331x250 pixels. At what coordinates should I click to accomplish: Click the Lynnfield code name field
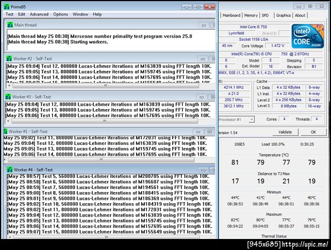point(236,33)
